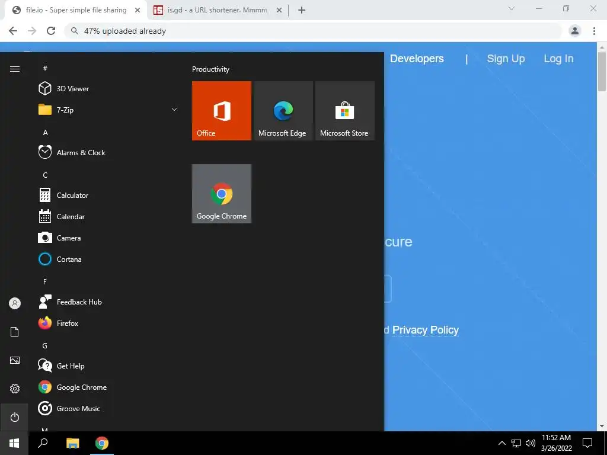
Task: Click the Productivity group title
Action: pyautogui.click(x=210, y=69)
